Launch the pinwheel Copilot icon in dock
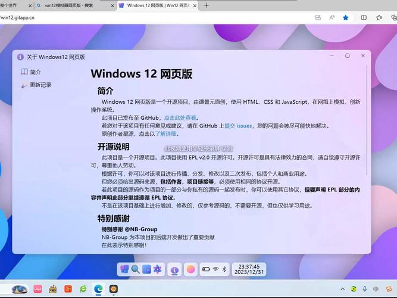 (158, 269)
